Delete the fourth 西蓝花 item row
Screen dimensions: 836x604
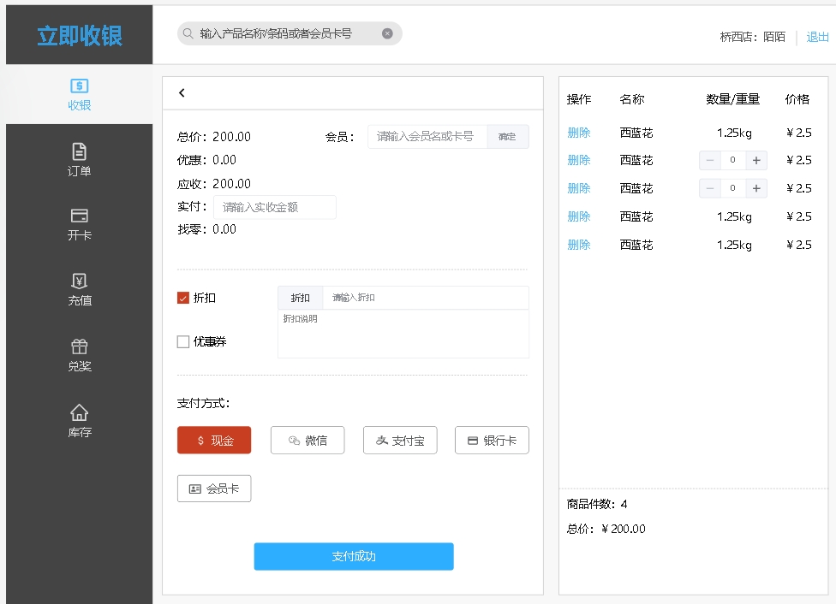[x=578, y=216]
